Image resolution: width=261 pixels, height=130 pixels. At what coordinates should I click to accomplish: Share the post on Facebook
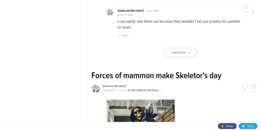pyautogui.click(x=227, y=126)
